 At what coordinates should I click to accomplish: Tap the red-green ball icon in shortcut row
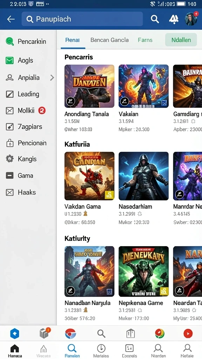(160, 334)
